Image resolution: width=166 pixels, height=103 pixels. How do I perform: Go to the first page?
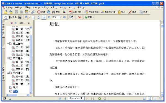pos(60,99)
